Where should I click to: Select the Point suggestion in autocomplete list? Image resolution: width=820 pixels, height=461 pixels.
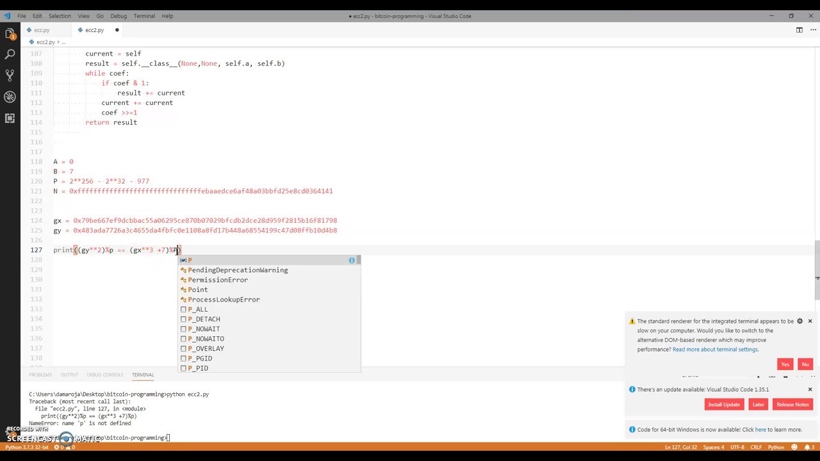pyautogui.click(x=197, y=289)
